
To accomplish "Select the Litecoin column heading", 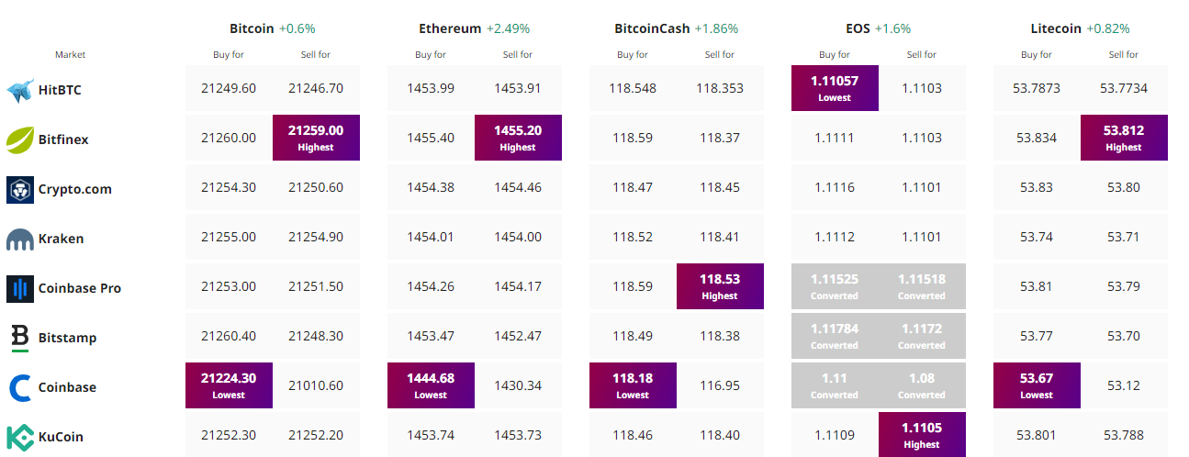I will tap(1056, 28).
